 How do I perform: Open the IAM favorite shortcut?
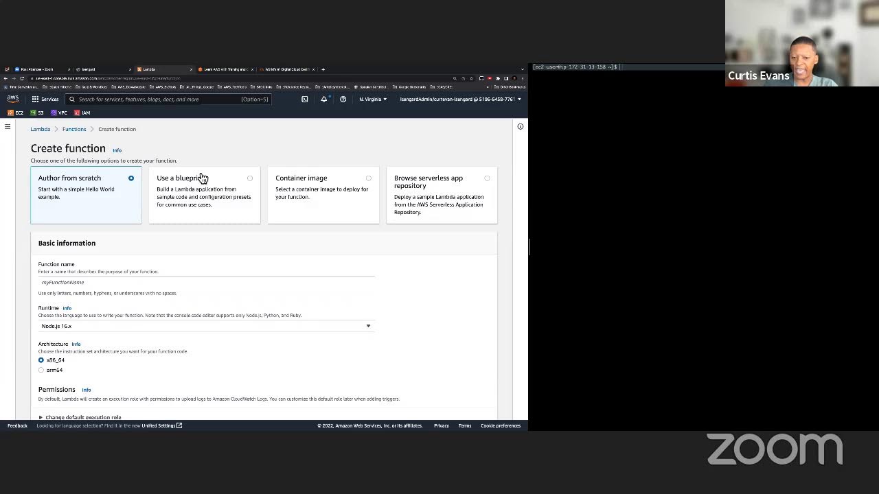82,113
